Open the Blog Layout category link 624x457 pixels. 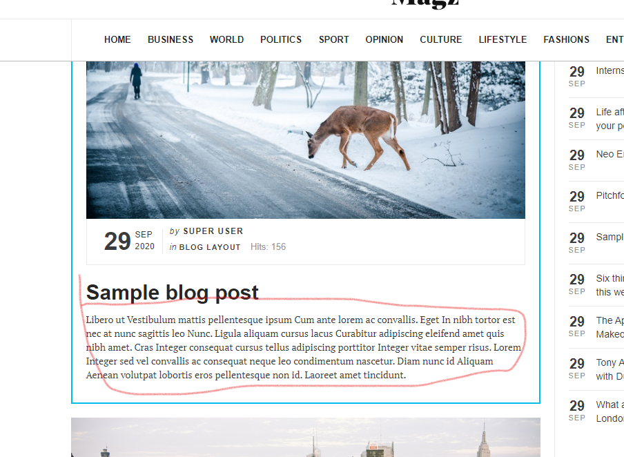[210, 247]
